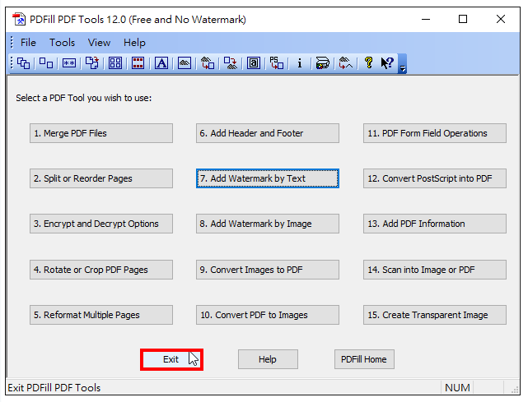Maximize the PDFill PDF Tools window

[463, 19]
